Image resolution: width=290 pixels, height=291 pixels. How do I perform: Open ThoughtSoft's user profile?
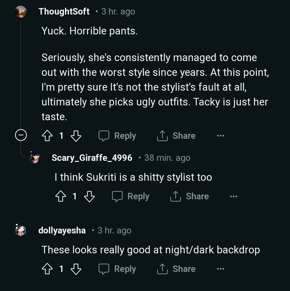64,12
